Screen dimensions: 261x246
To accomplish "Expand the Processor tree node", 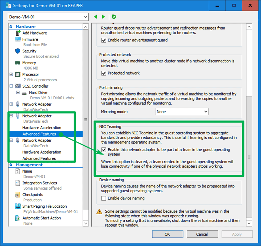I will (x=11, y=74).
